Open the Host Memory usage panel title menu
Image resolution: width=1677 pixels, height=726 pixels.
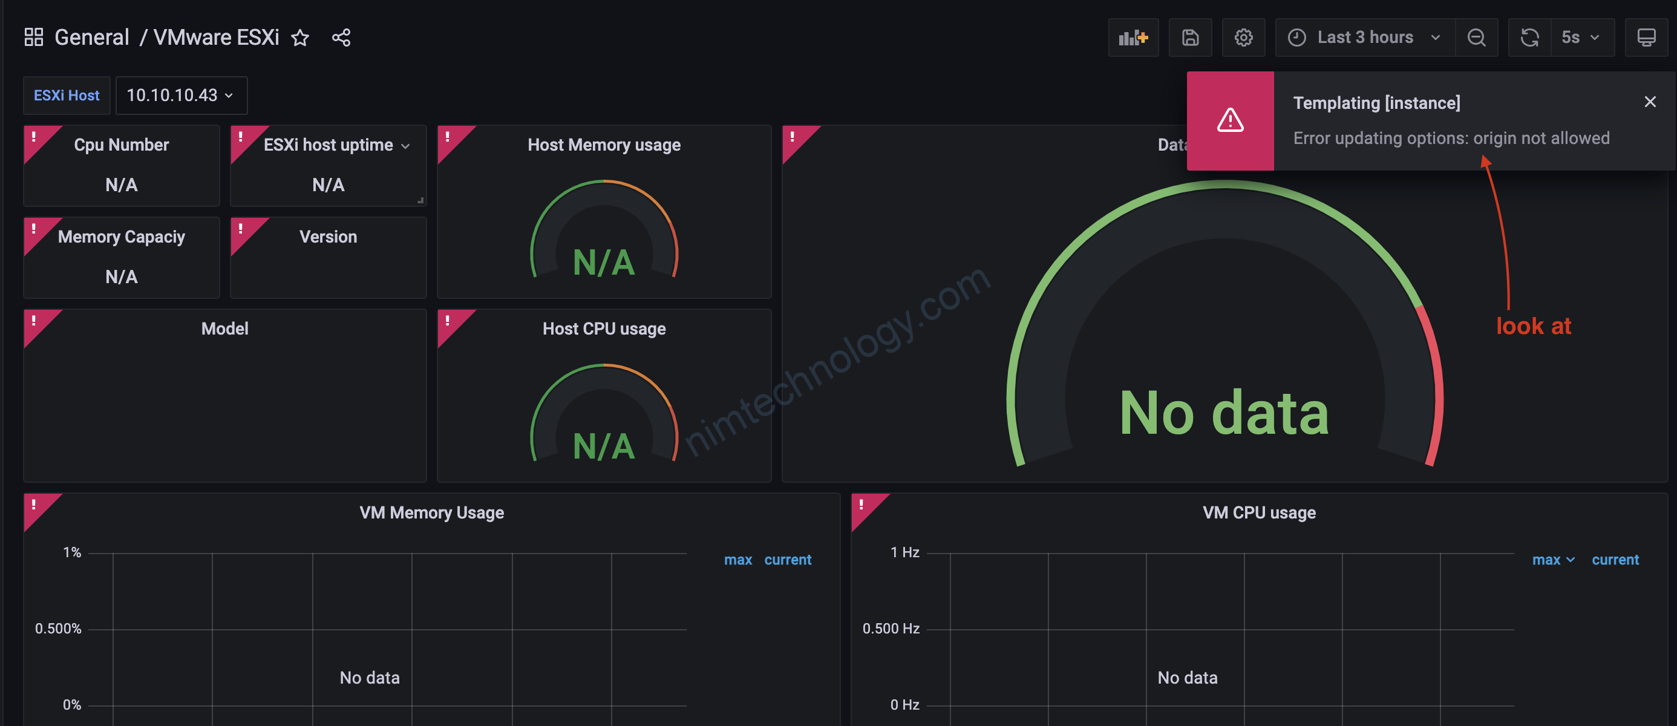tap(604, 145)
